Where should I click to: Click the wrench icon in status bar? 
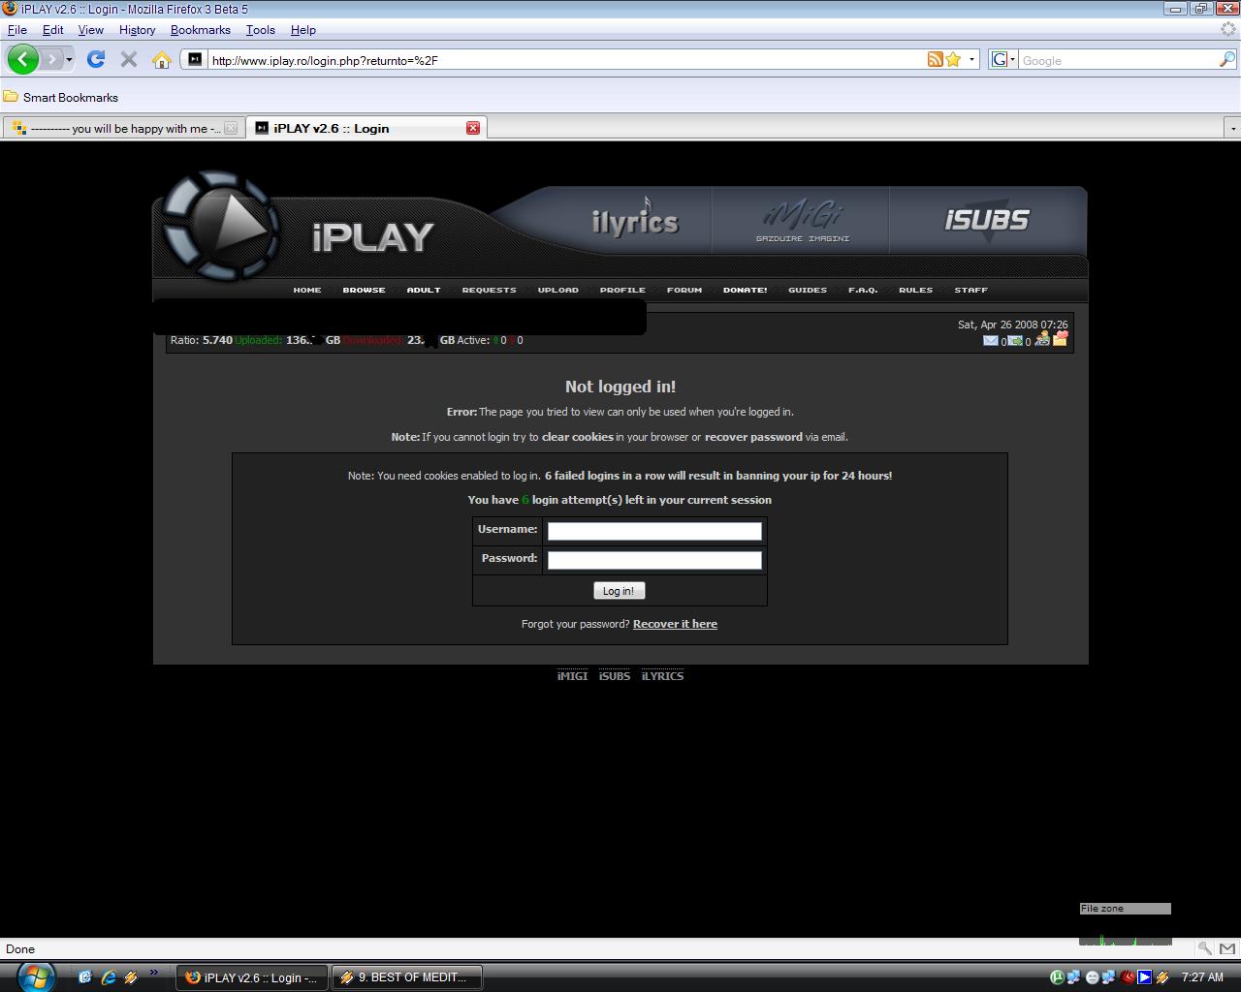pos(1204,948)
